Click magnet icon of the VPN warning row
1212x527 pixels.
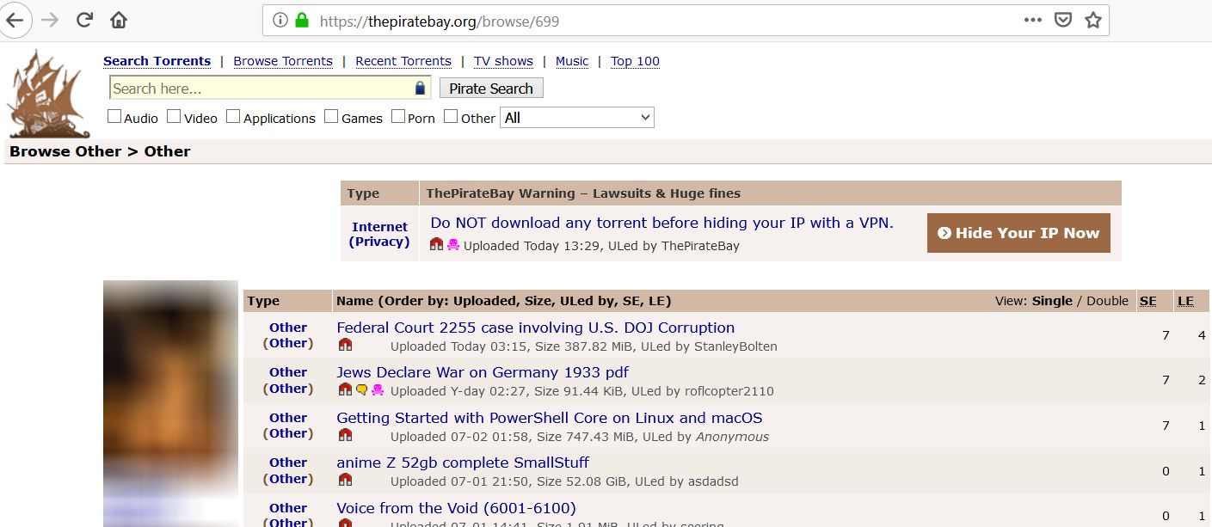(436, 245)
